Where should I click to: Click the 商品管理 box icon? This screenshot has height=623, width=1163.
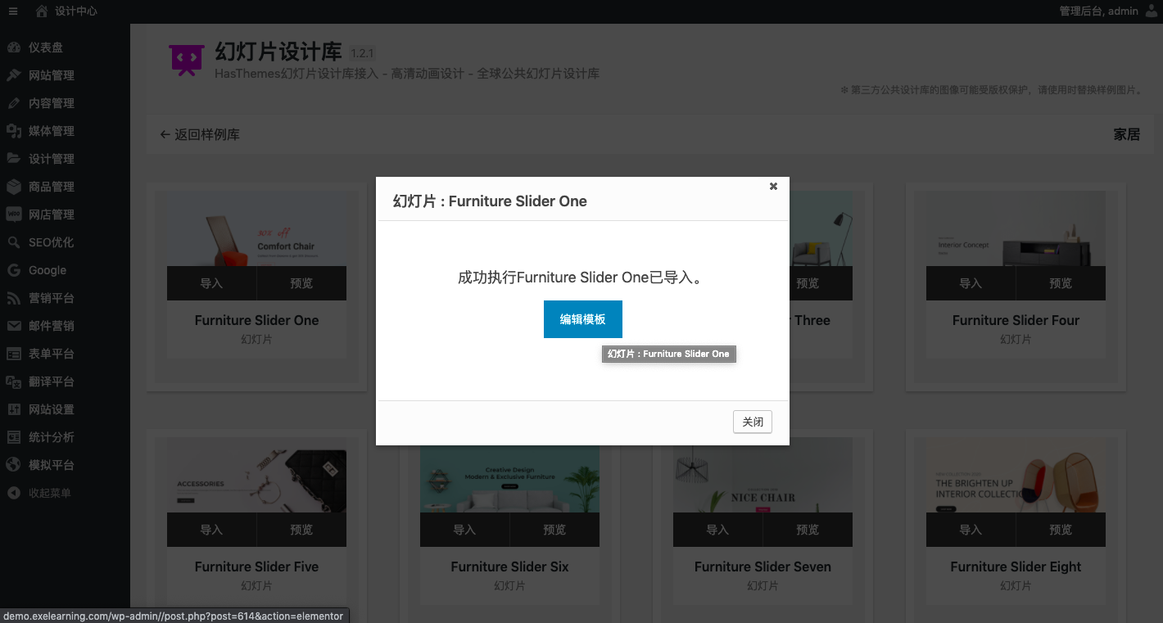pyautogui.click(x=14, y=187)
